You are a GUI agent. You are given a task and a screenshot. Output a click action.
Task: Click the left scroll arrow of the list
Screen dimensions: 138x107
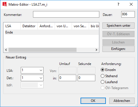tap(6, 50)
